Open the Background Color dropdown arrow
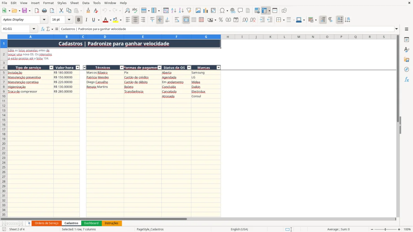Viewport: 413px width, 232px height. pos(120,20)
